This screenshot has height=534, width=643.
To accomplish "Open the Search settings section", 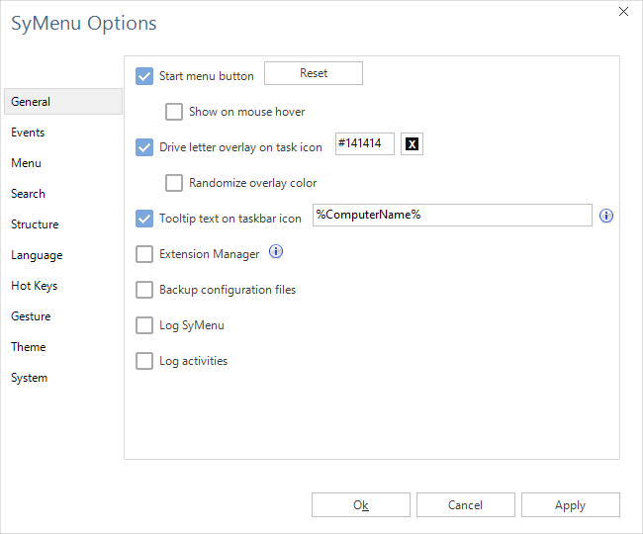I will point(28,194).
